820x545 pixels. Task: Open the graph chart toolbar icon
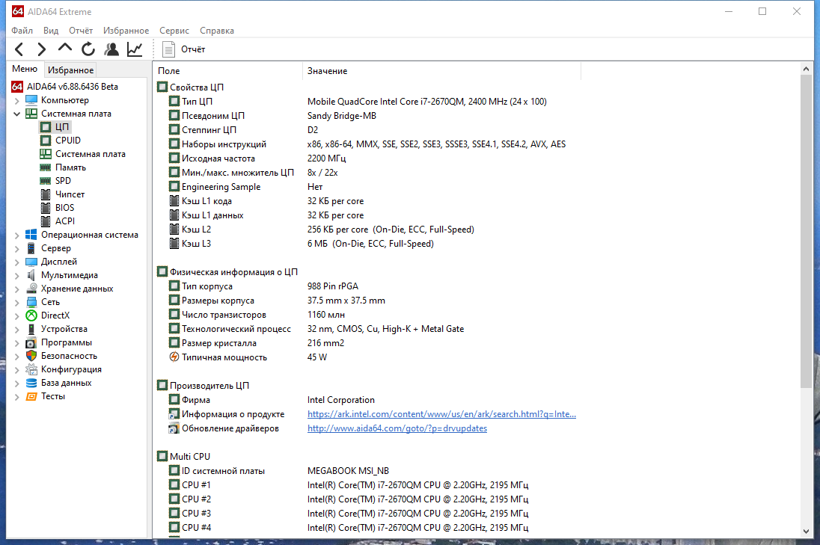click(135, 49)
